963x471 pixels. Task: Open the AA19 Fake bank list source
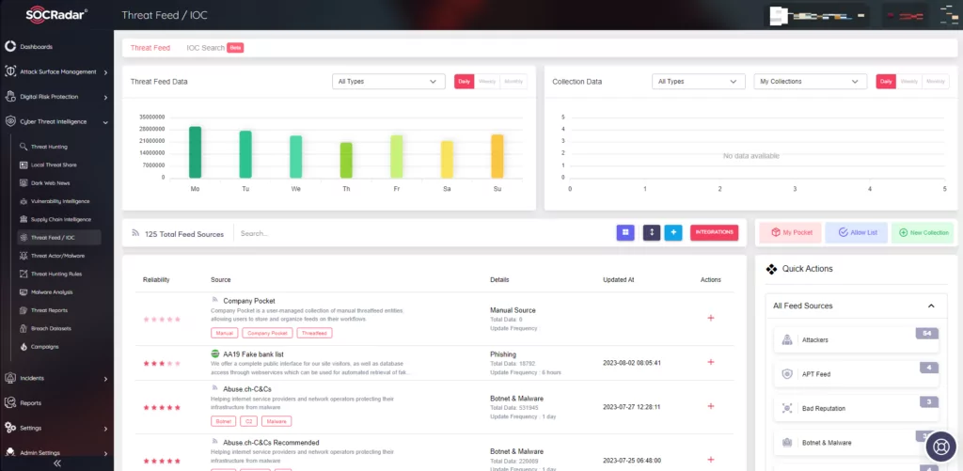pyautogui.click(x=253, y=354)
